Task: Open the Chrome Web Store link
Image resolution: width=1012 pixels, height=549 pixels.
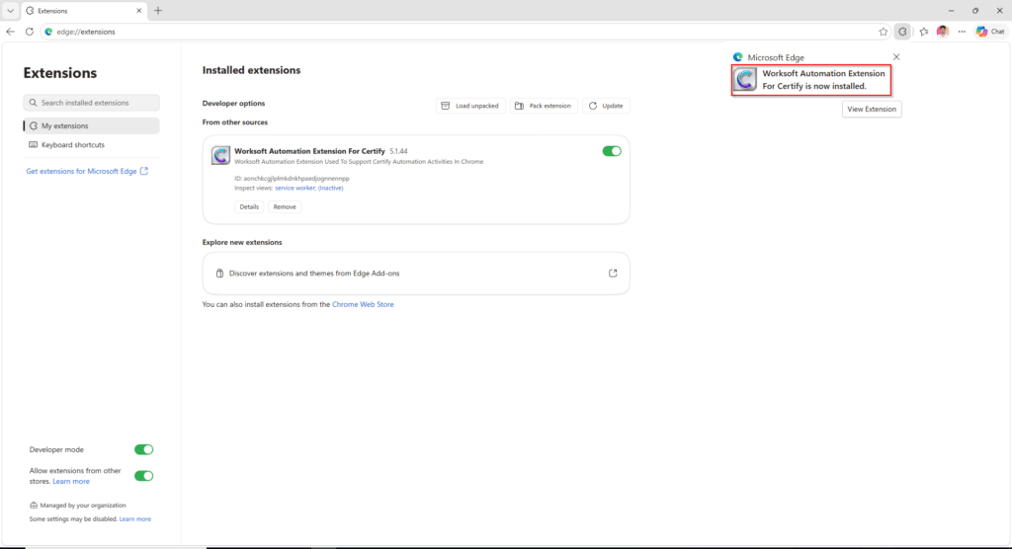Action: pyautogui.click(x=363, y=304)
